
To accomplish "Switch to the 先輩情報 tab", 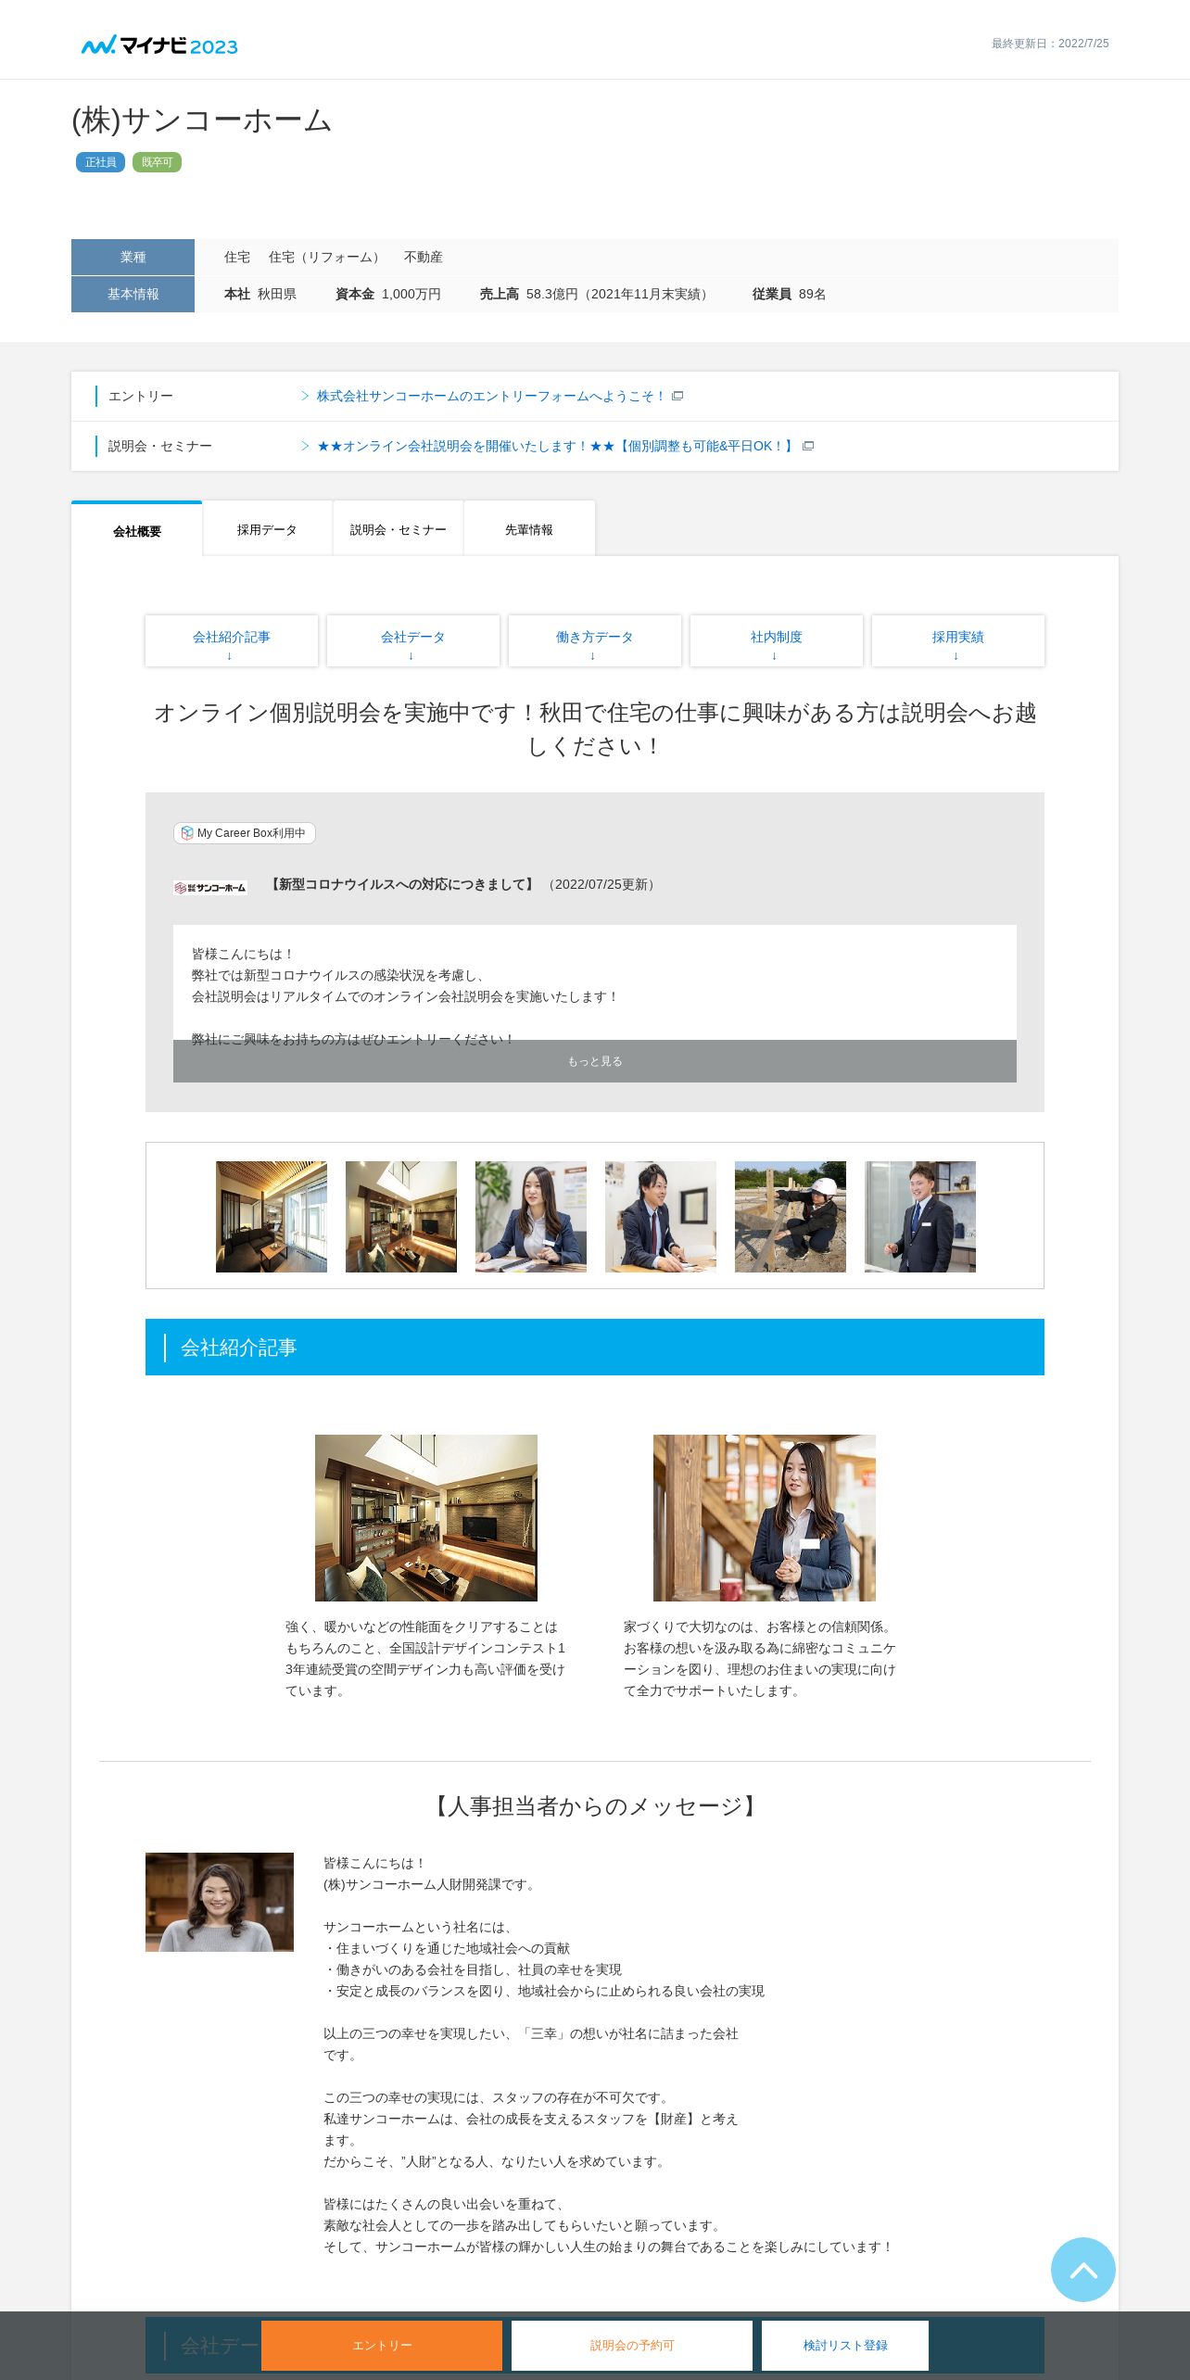I will [528, 529].
